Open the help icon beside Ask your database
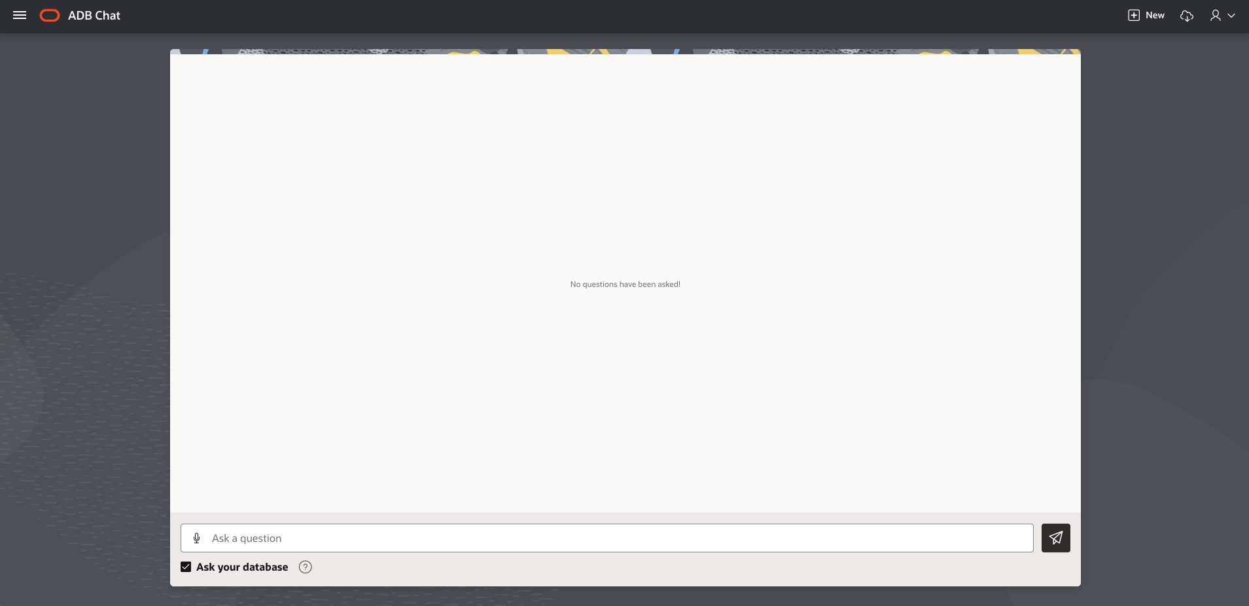Image resolution: width=1249 pixels, height=606 pixels. [306, 567]
